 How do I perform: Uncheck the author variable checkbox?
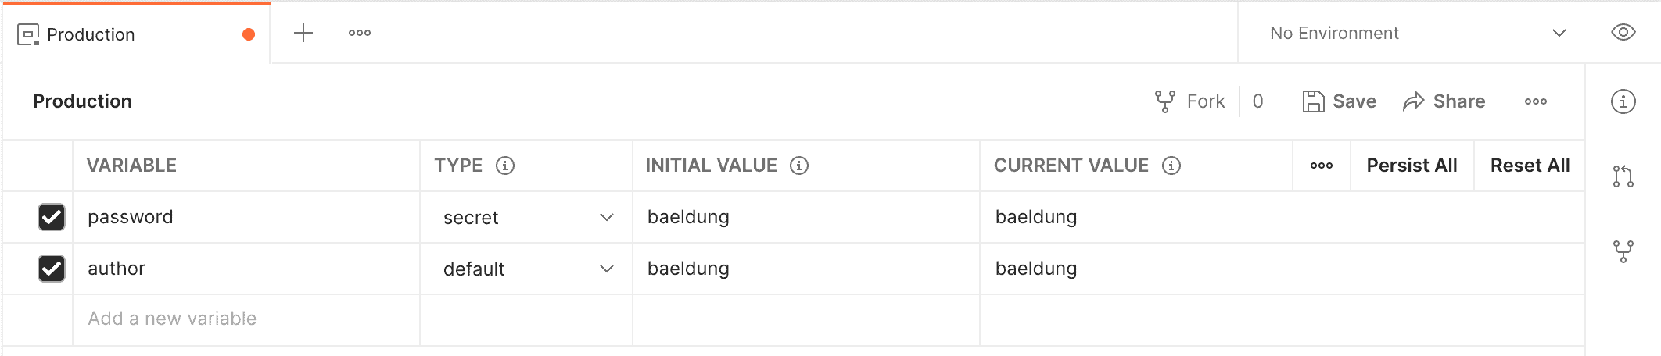(52, 269)
